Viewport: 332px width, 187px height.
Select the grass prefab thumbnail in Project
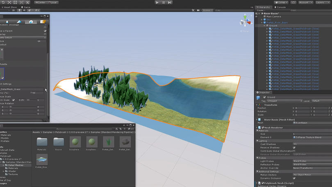tap(108, 142)
